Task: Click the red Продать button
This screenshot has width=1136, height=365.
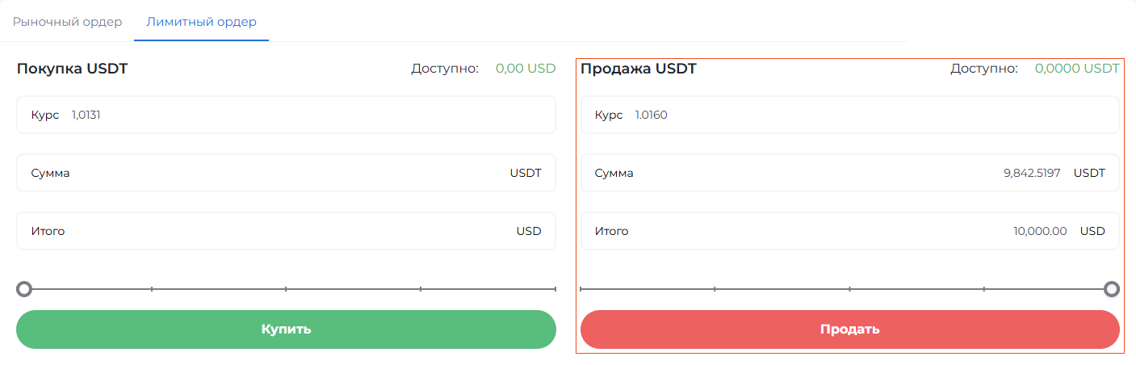Action: coord(849,329)
